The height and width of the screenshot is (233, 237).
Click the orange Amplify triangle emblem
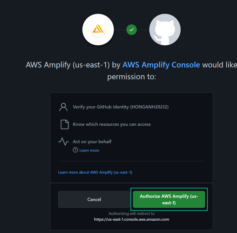[x=98, y=29]
